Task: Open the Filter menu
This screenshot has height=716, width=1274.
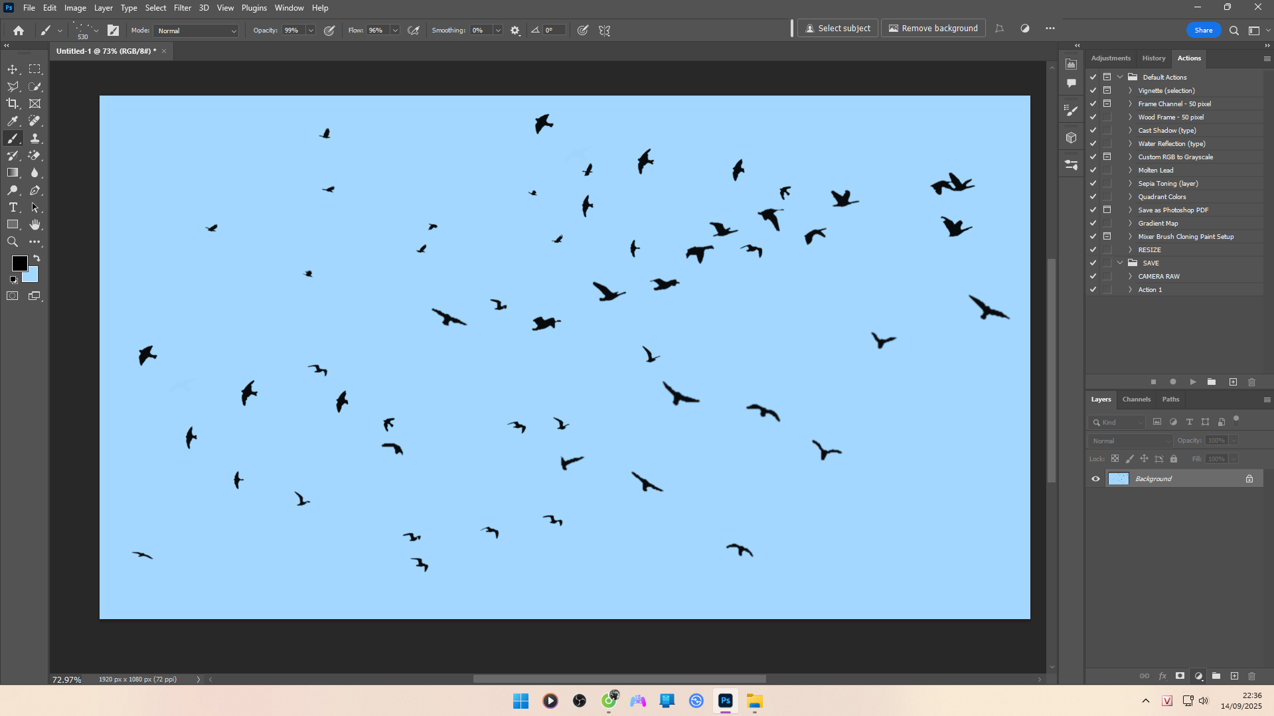Action: (x=182, y=8)
